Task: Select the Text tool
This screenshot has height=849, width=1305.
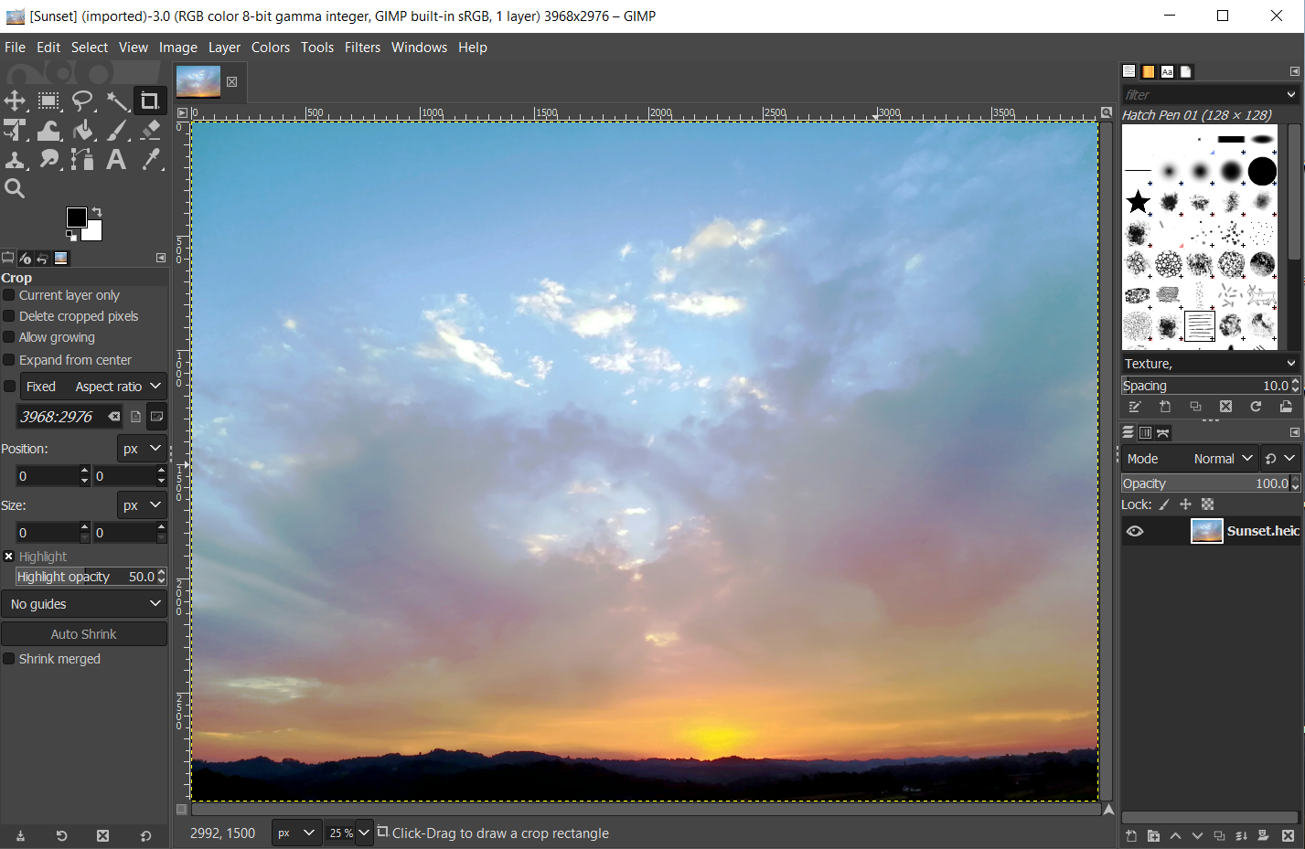Action: (116, 160)
